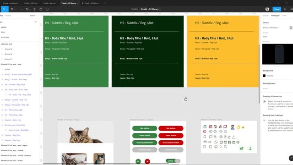Click the help question mark icon
Viewport: 293px width, 165px height.
291,158
